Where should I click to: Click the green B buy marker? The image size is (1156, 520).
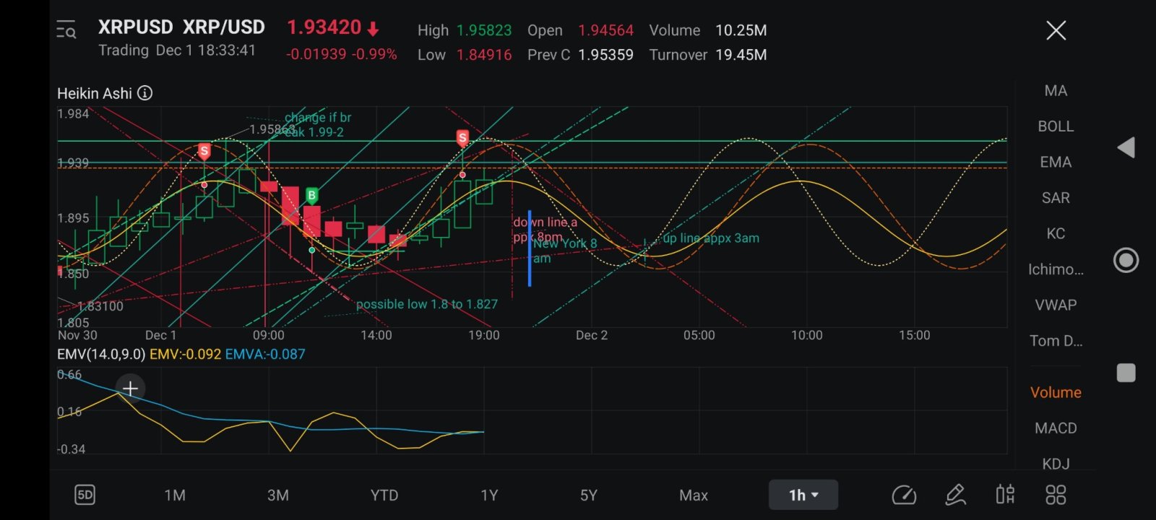pyautogui.click(x=311, y=195)
